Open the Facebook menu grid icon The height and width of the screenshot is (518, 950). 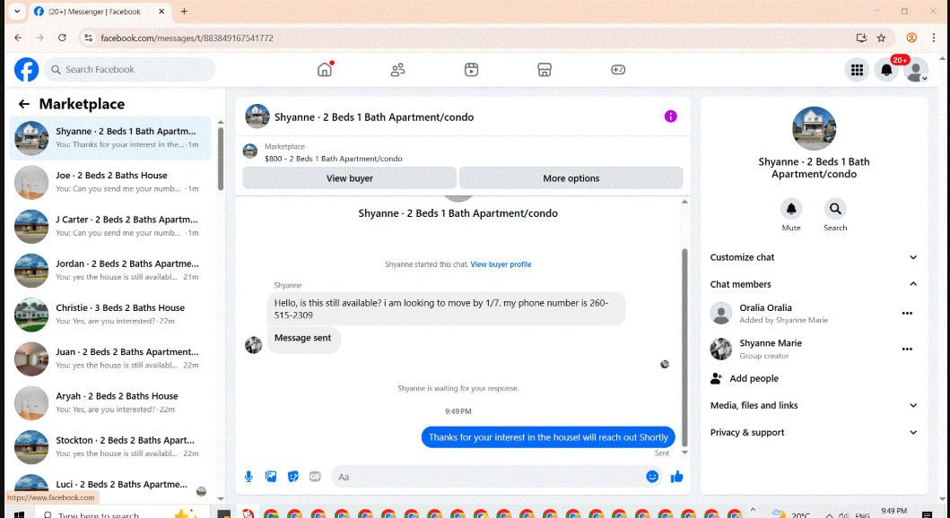coord(857,70)
